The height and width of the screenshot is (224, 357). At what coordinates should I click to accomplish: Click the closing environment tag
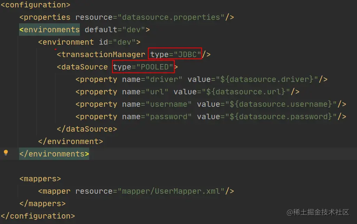[x=71, y=142]
